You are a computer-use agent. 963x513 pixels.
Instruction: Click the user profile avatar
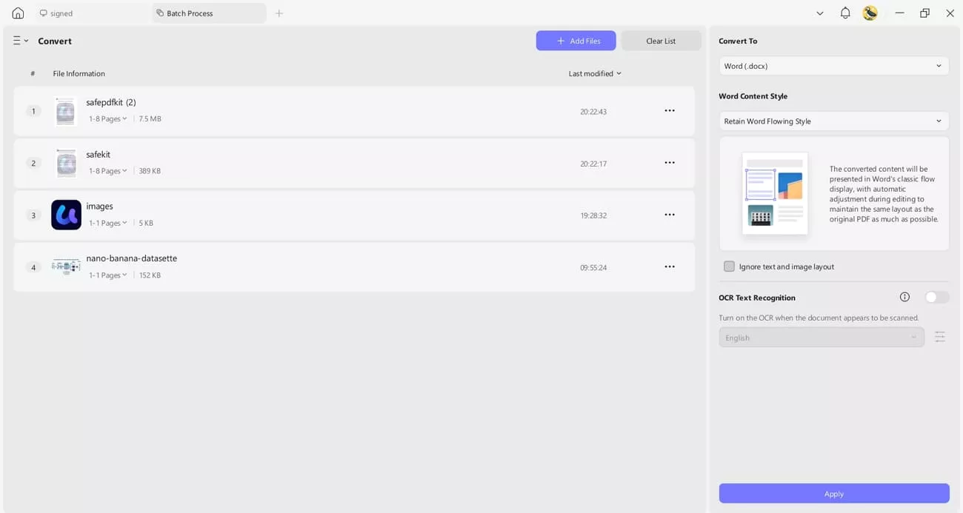pos(870,13)
